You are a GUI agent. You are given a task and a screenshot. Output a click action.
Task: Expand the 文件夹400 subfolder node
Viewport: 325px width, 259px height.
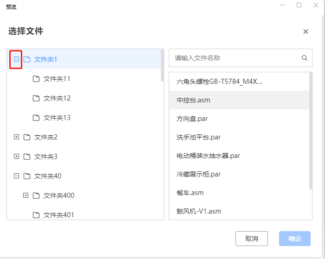(25, 196)
